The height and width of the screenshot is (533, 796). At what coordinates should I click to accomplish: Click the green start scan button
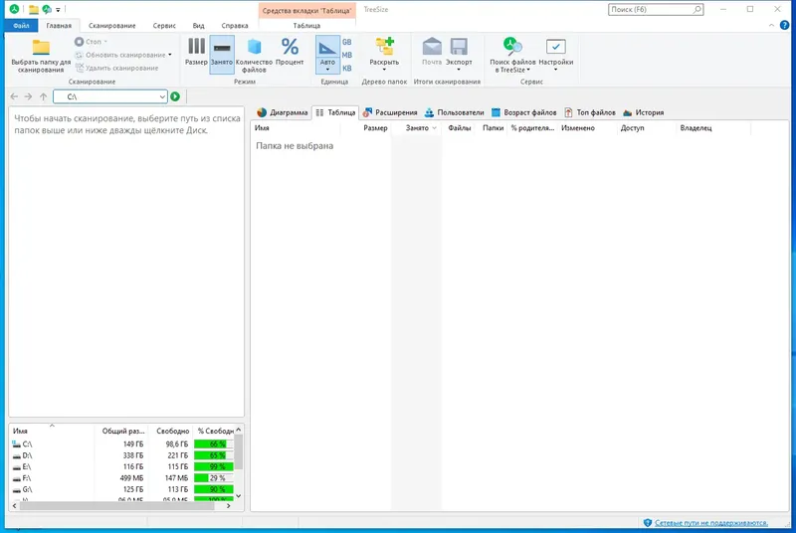click(x=175, y=96)
